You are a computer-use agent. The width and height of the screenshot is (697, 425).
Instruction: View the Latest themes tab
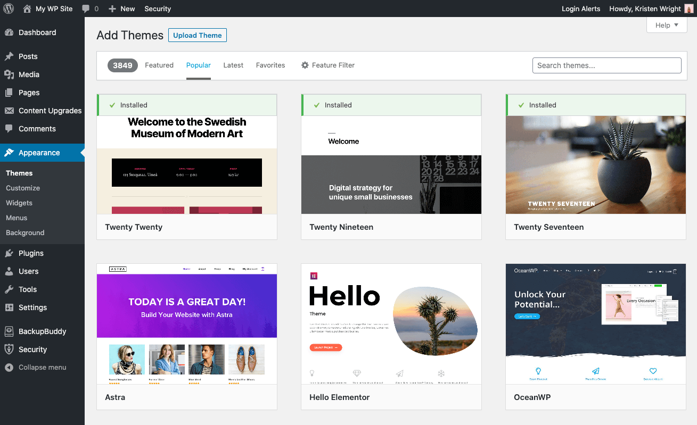coord(233,65)
